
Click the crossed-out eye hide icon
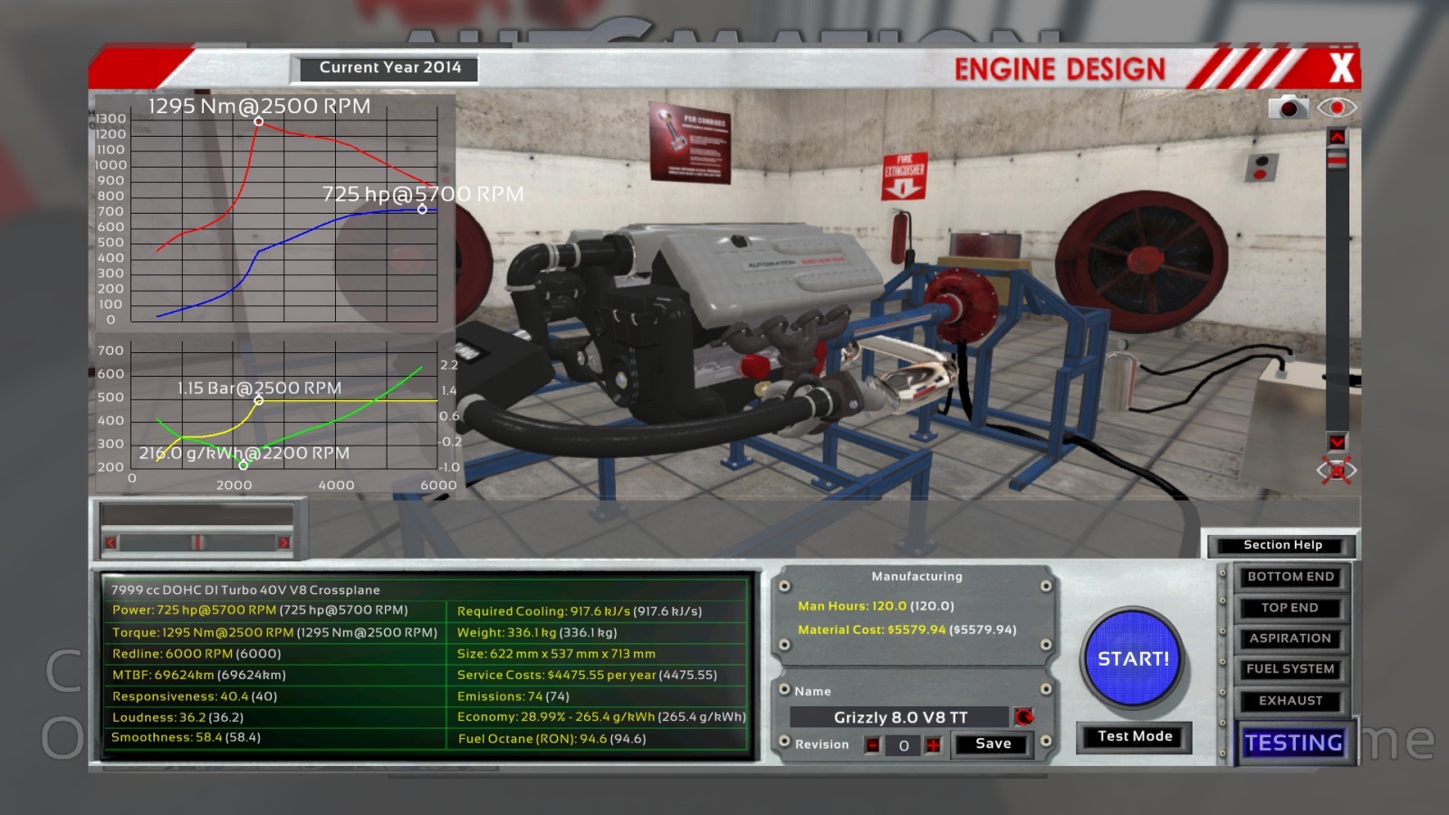click(1337, 470)
